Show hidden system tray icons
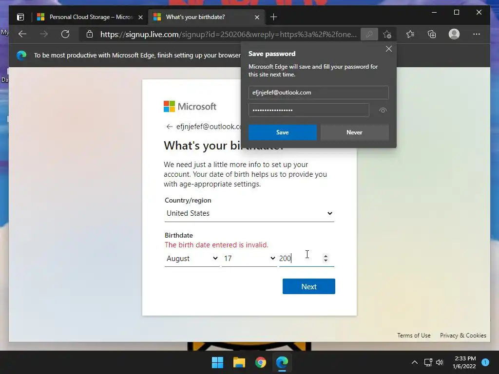The image size is (499, 374). [414, 362]
